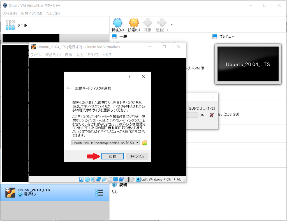Click the network status bar icon

pos(99,179)
